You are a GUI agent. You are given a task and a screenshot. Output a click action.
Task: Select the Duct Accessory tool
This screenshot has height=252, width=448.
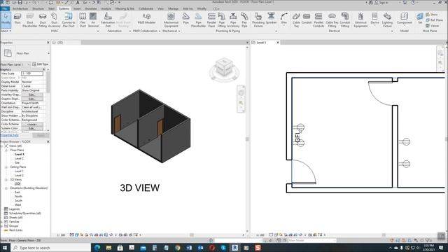point(54,20)
